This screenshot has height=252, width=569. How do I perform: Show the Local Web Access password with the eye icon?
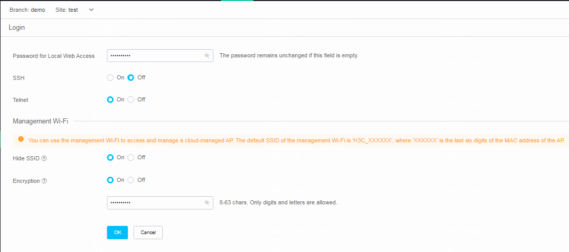tap(207, 55)
